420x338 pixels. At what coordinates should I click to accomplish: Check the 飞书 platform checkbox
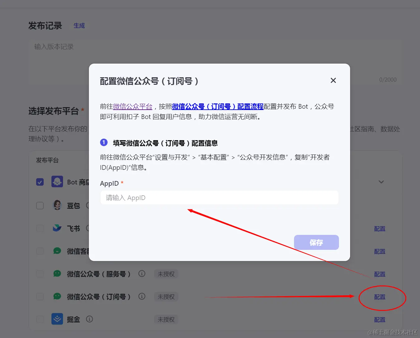(x=40, y=228)
